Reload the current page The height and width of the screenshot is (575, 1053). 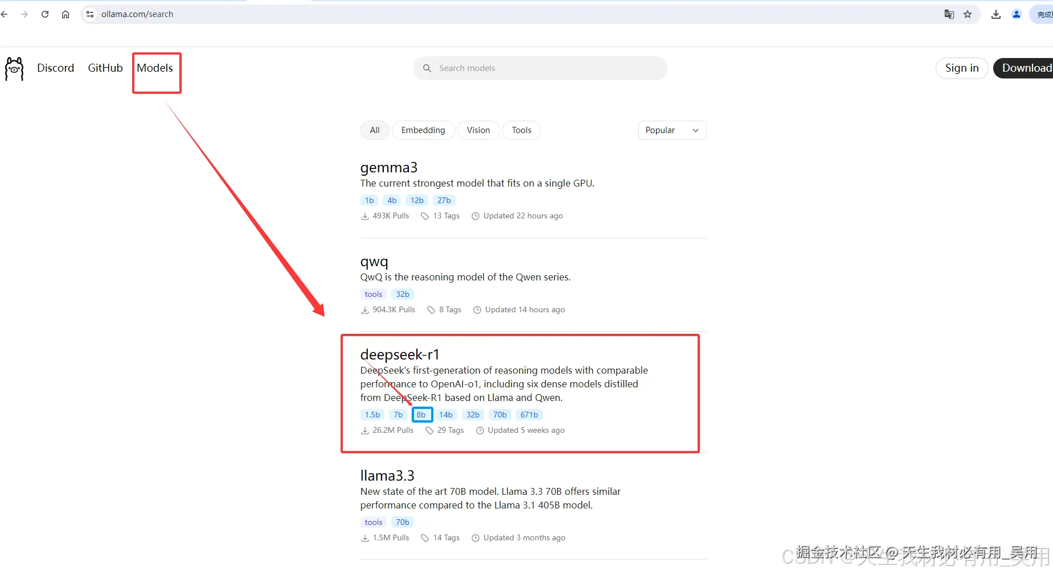pyautogui.click(x=45, y=14)
